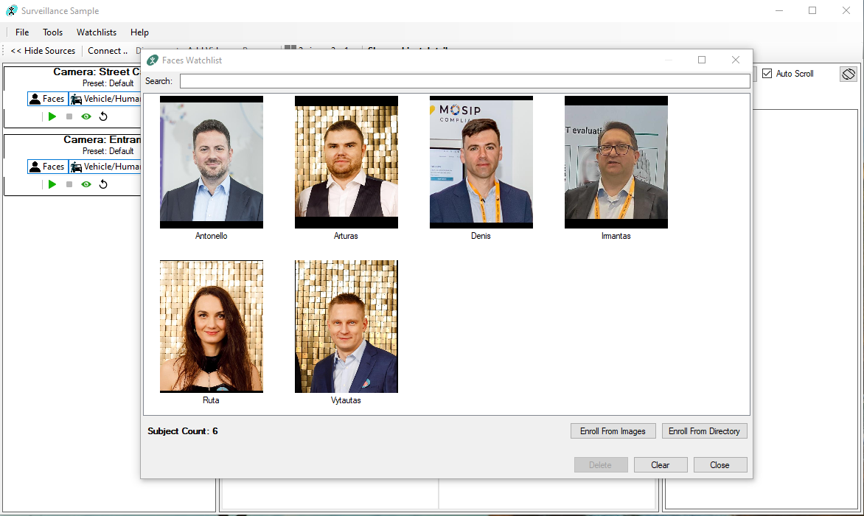Open the Help menu
Viewport: 864px width, 516px height.
139,32
